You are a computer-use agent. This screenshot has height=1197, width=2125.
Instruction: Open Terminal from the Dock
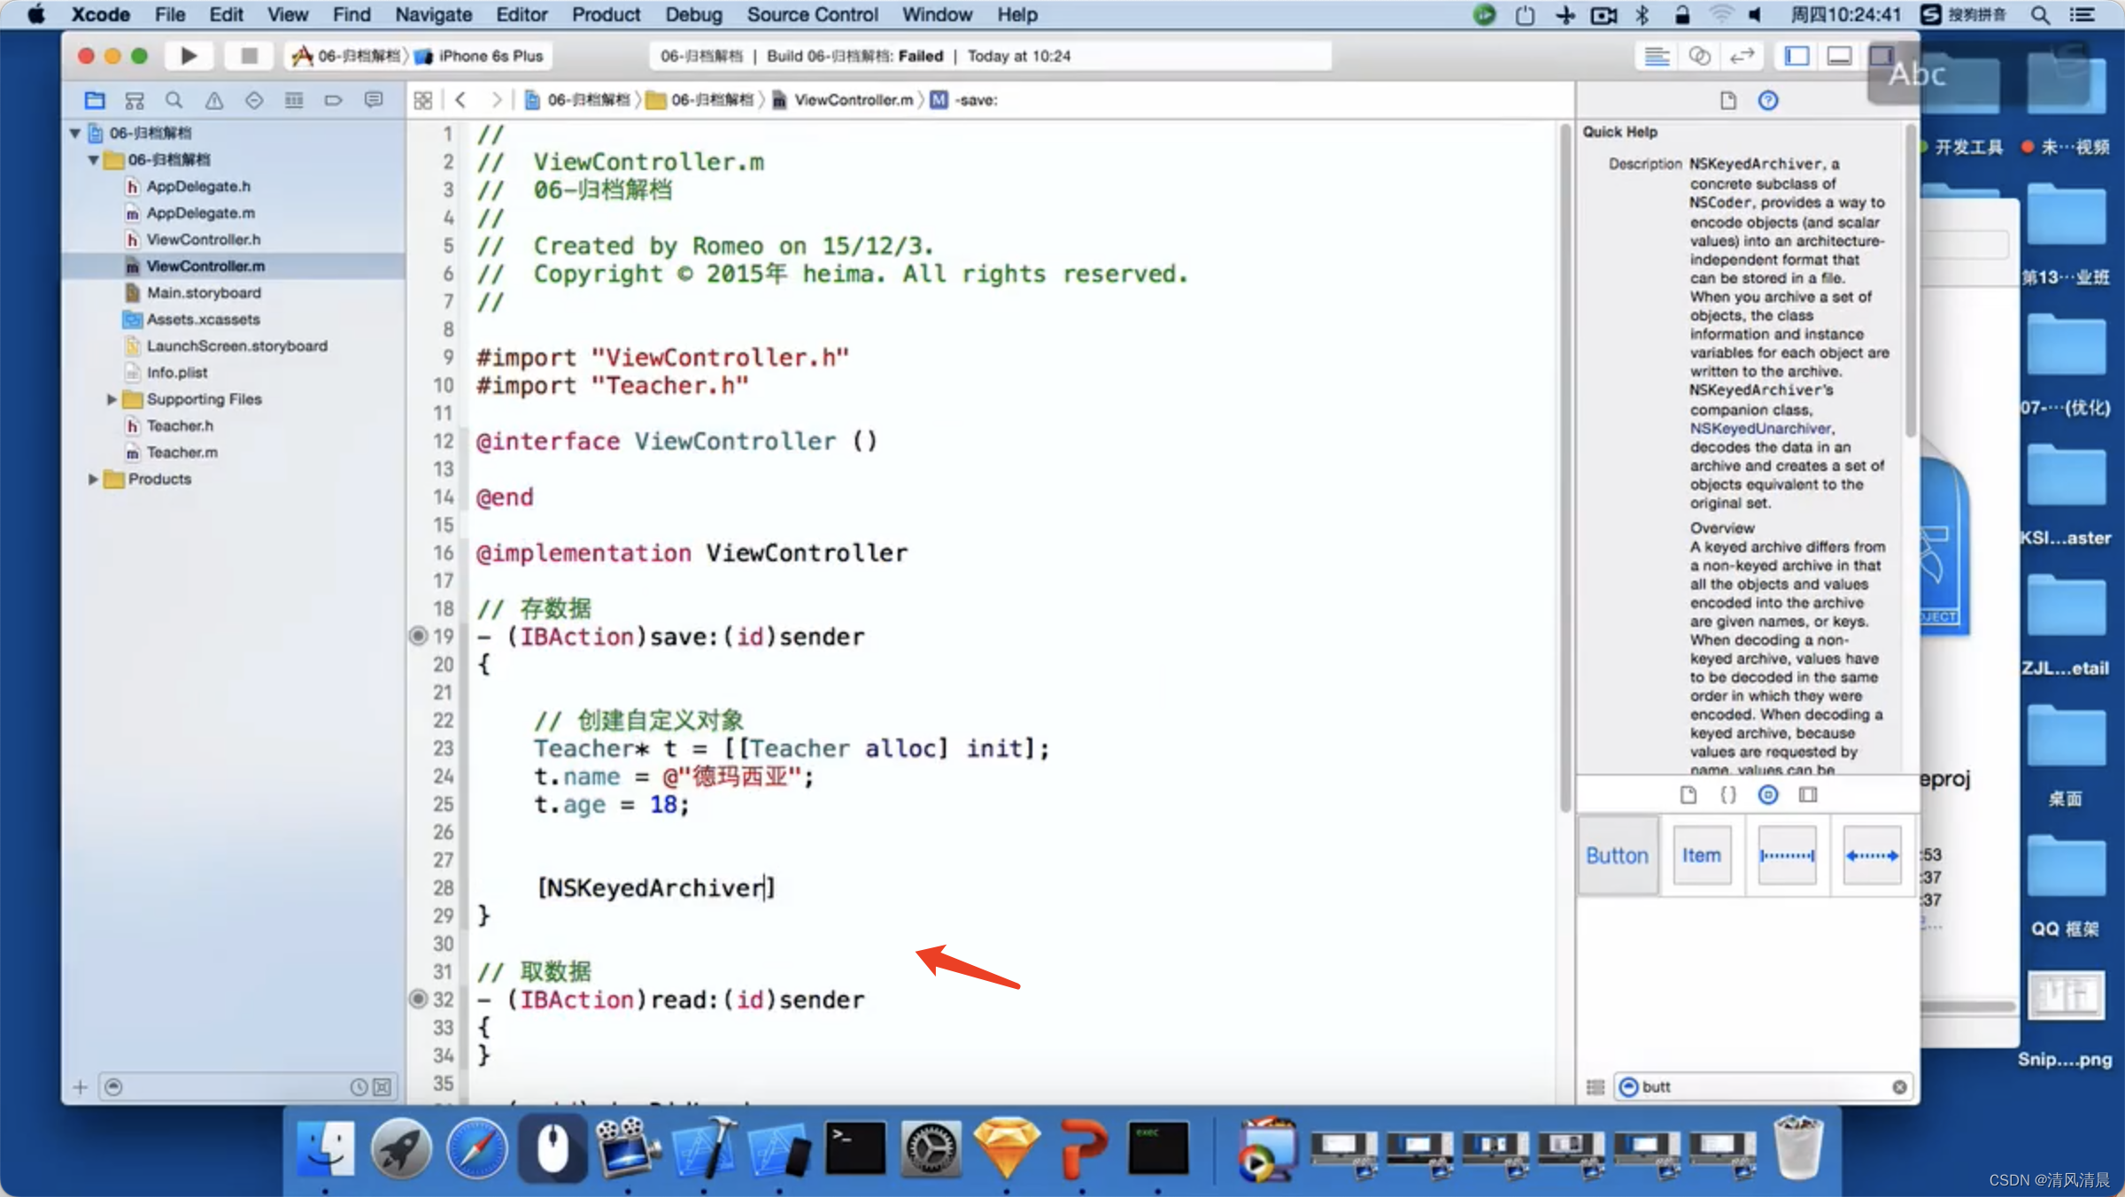pos(854,1149)
